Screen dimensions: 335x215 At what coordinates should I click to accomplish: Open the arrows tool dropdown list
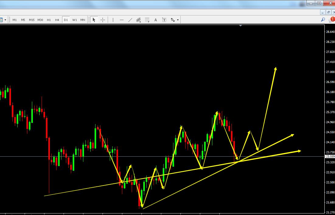pos(178,20)
